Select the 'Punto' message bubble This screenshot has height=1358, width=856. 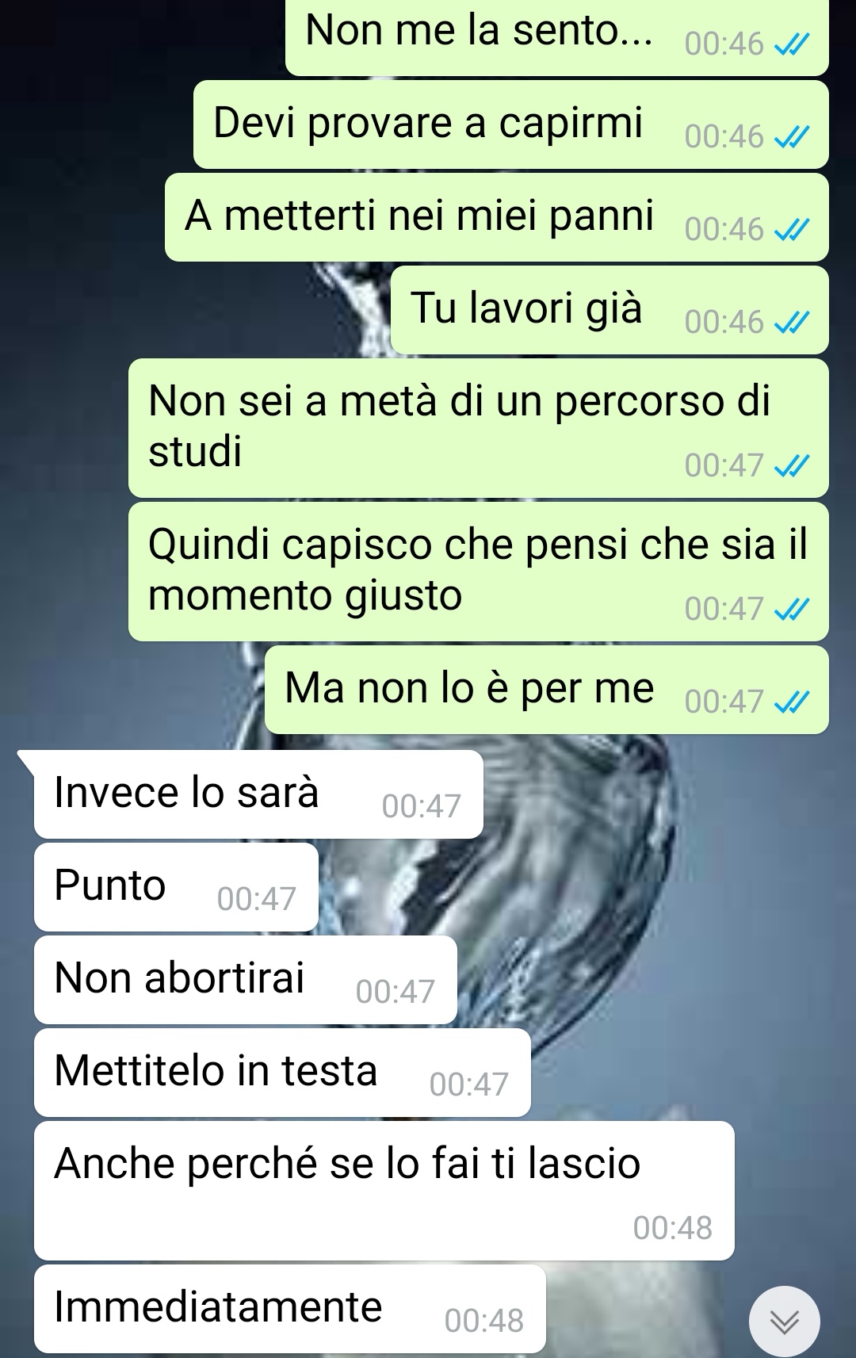(176, 887)
